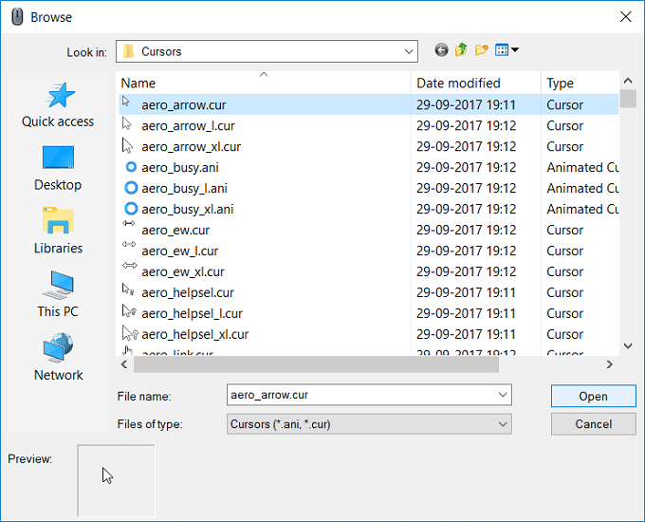Click the cursor Preview box
Screen dimensions: 645x522
coord(116,480)
